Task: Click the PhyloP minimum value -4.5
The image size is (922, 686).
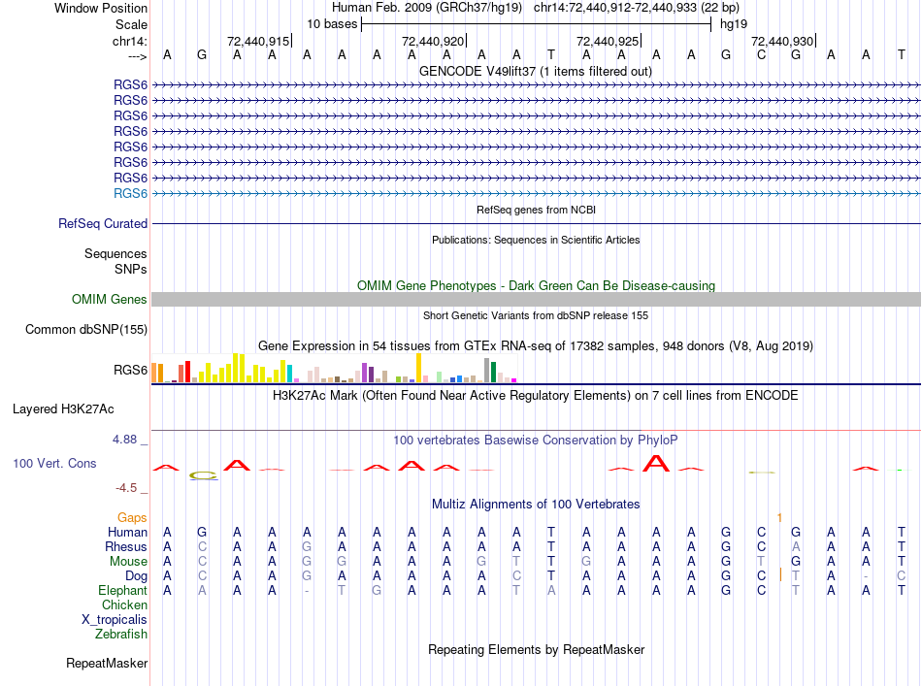Action: [x=126, y=488]
